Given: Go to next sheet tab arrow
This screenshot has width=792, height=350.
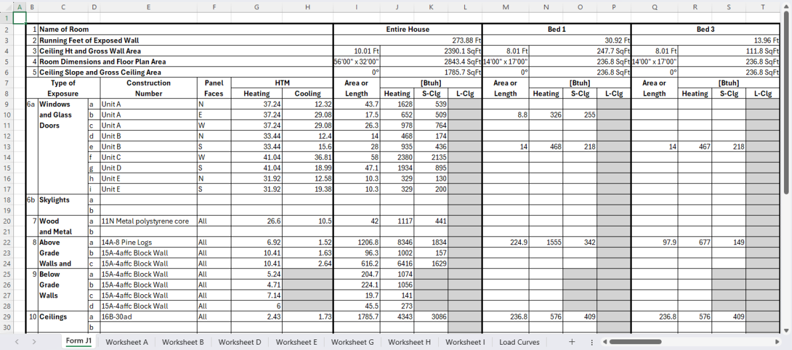Looking at the screenshot, I should tap(33, 342).
